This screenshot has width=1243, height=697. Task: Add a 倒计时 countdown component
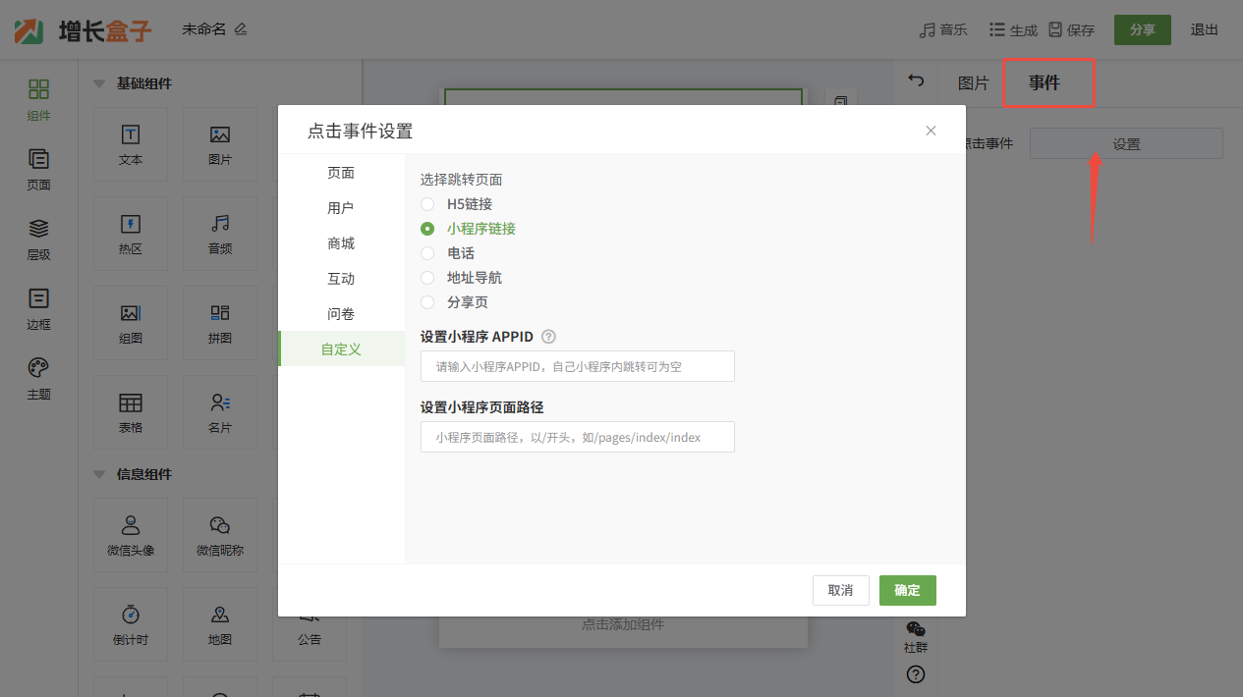[x=131, y=624]
